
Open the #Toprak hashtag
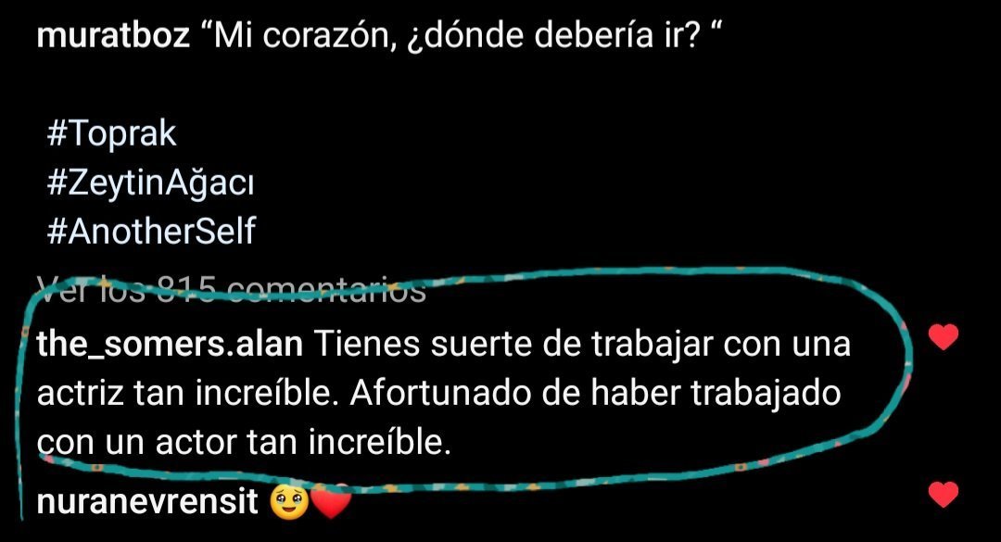[111, 134]
